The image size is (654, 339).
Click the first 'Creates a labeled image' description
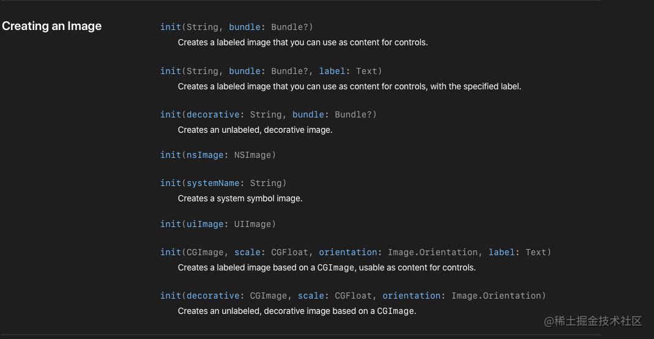(303, 43)
